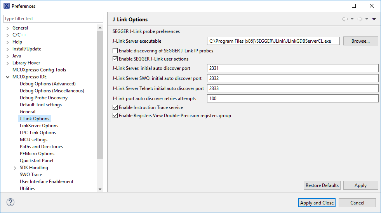Click the Browse... button

(360, 41)
